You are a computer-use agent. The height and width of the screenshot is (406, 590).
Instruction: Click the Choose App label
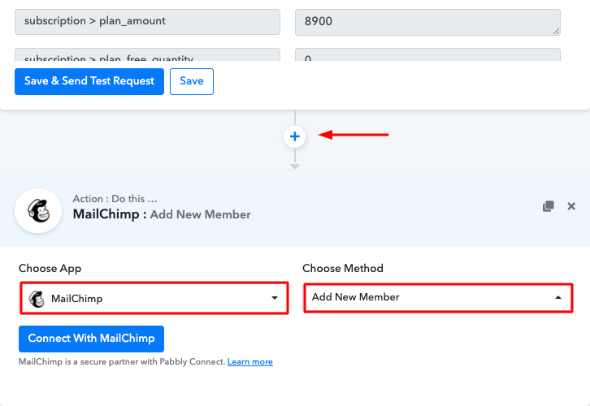pyautogui.click(x=50, y=269)
